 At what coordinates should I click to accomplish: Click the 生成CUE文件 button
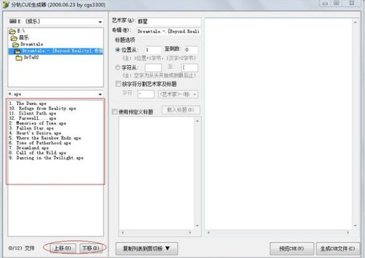pos(338,248)
